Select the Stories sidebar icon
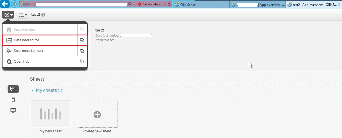Screen dimensions: 342x138 [13, 110]
